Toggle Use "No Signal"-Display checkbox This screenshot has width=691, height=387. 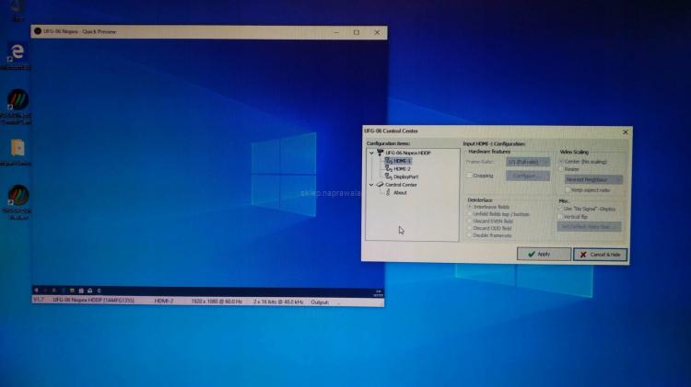pos(560,209)
